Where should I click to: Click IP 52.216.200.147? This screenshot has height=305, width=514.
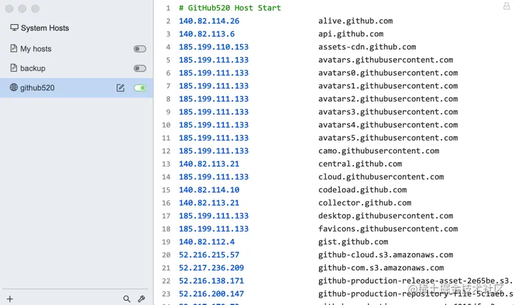pyautogui.click(x=211, y=294)
